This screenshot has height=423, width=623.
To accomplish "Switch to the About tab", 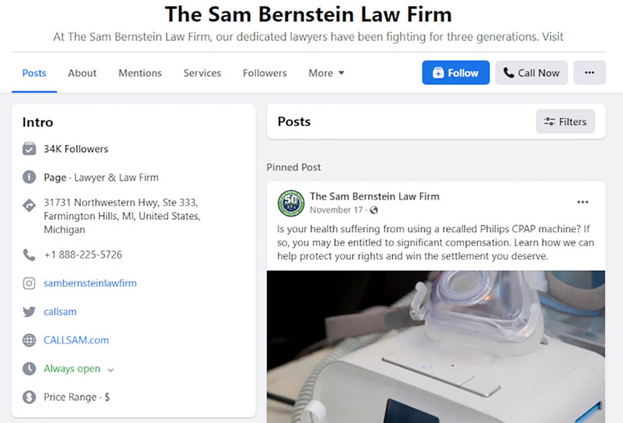I will point(82,73).
